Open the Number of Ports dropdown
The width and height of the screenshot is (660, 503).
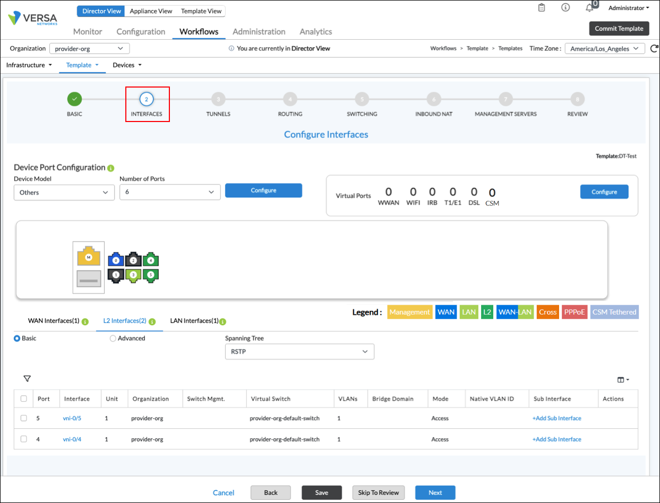[x=169, y=193]
